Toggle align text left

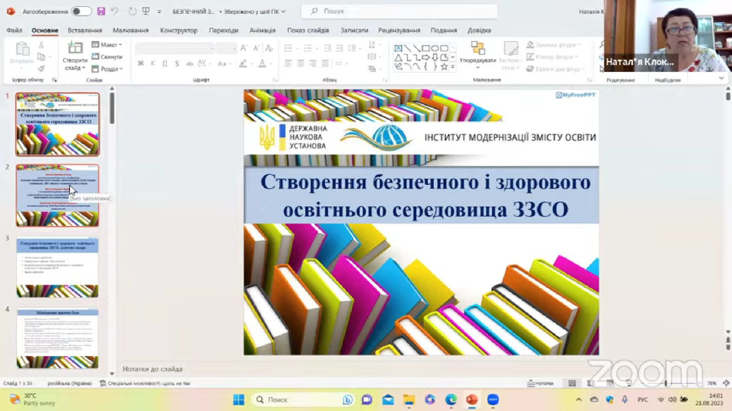(x=288, y=63)
